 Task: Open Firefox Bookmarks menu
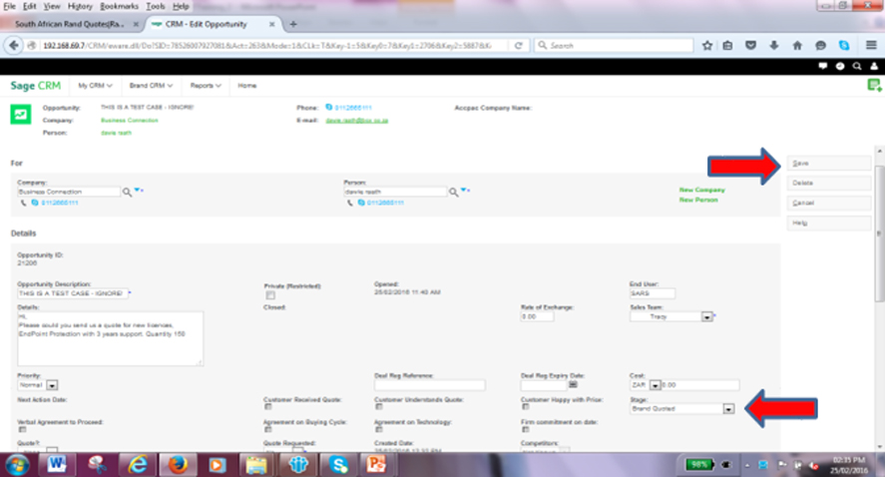119,6
